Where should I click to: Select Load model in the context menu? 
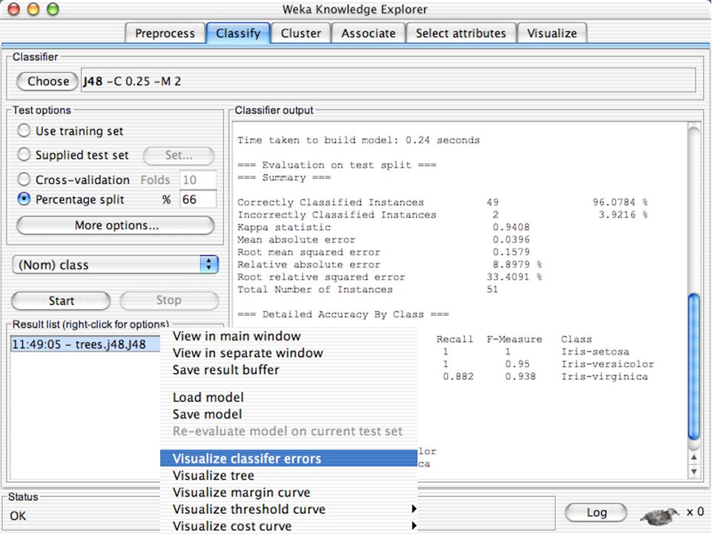[289, 398]
